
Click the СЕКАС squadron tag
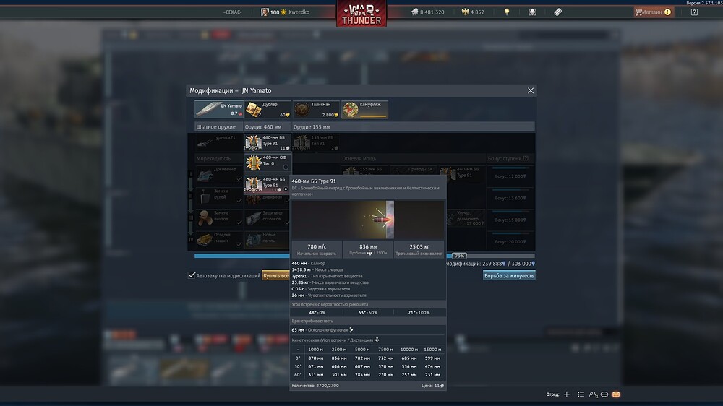point(232,12)
